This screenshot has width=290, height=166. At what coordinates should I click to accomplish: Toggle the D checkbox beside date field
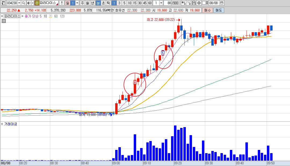tap(204, 3)
